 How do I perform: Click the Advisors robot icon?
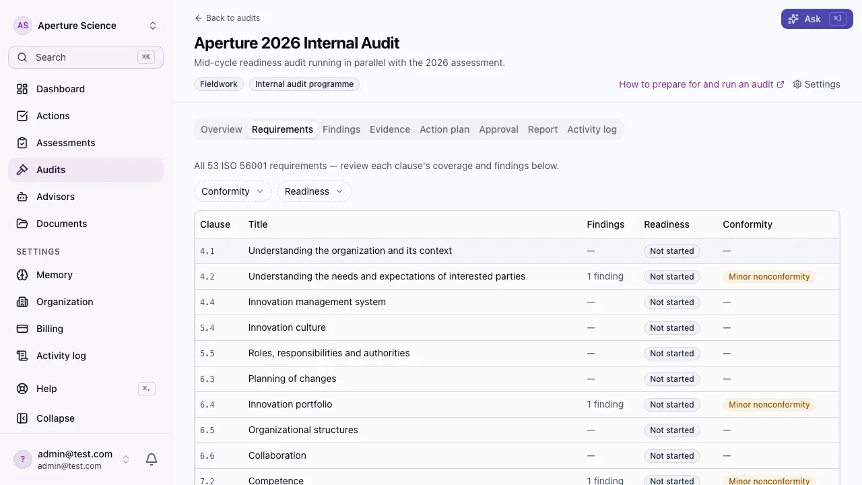coord(22,197)
